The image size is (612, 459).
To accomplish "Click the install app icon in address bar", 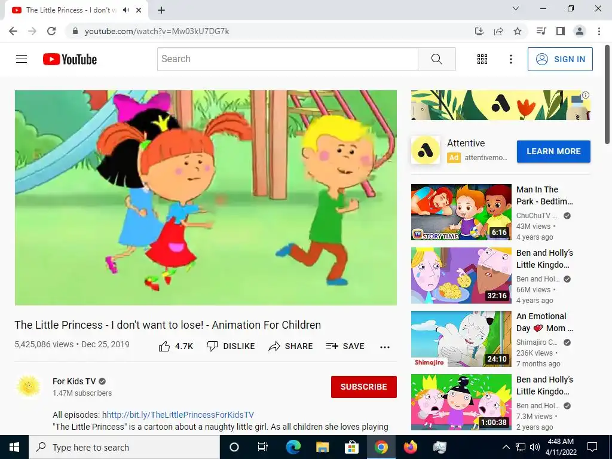I will [479, 31].
